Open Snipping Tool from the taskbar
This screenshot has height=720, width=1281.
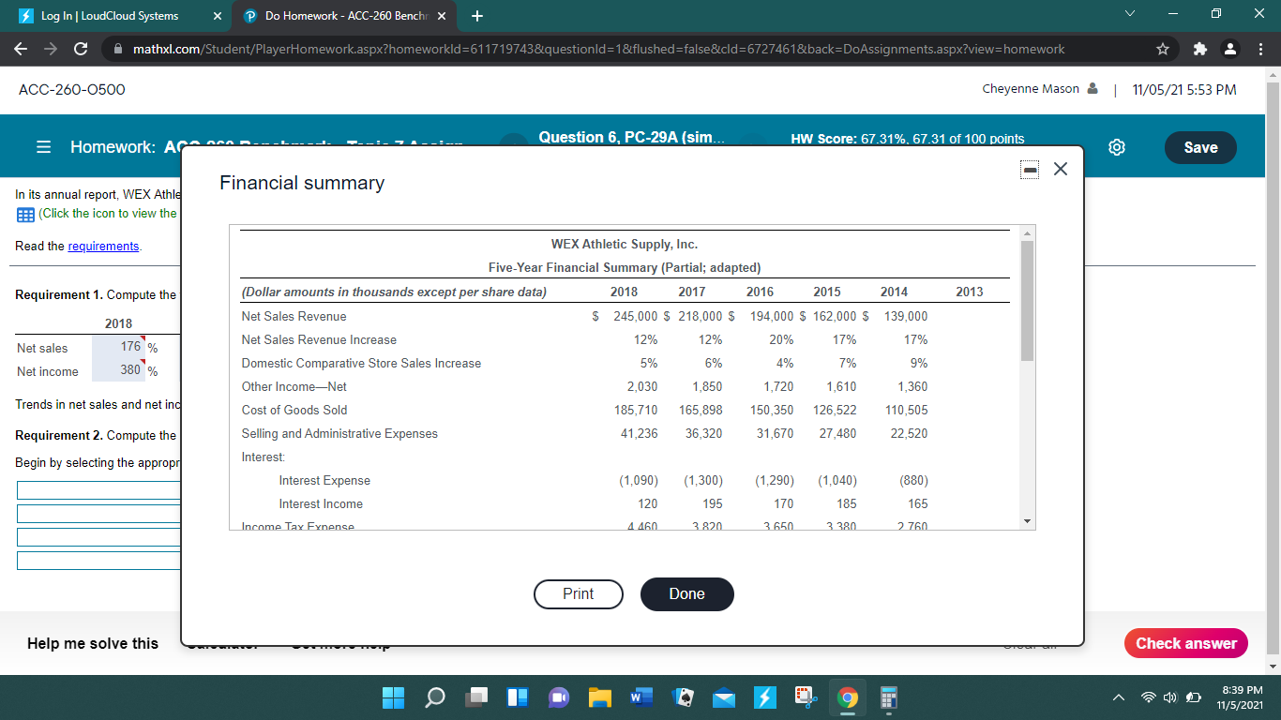(x=806, y=697)
